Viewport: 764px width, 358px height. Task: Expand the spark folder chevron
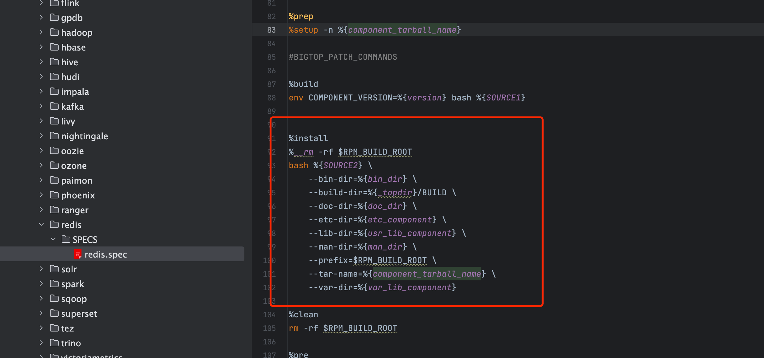click(x=41, y=284)
